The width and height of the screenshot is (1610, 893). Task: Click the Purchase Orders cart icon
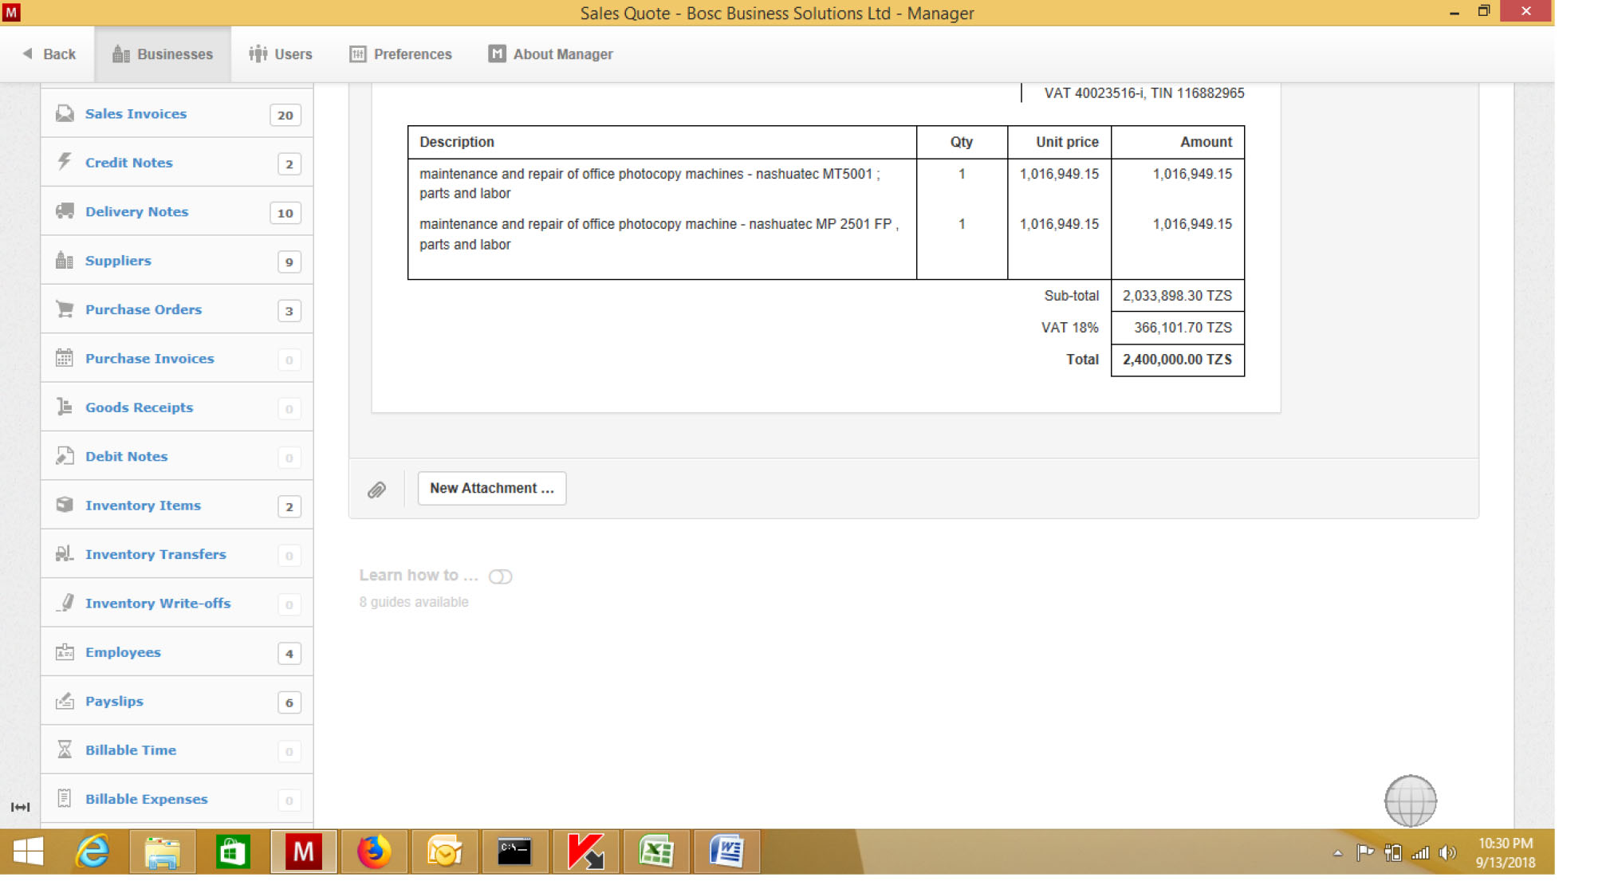click(x=65, y=309)
